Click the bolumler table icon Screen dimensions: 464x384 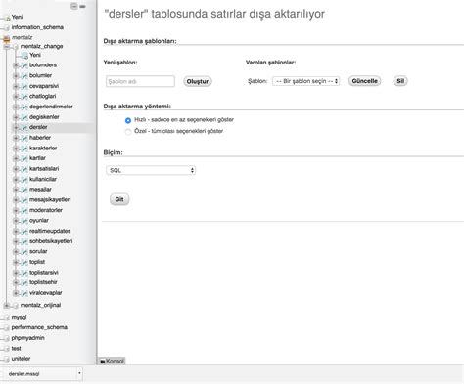coord(24,76)
